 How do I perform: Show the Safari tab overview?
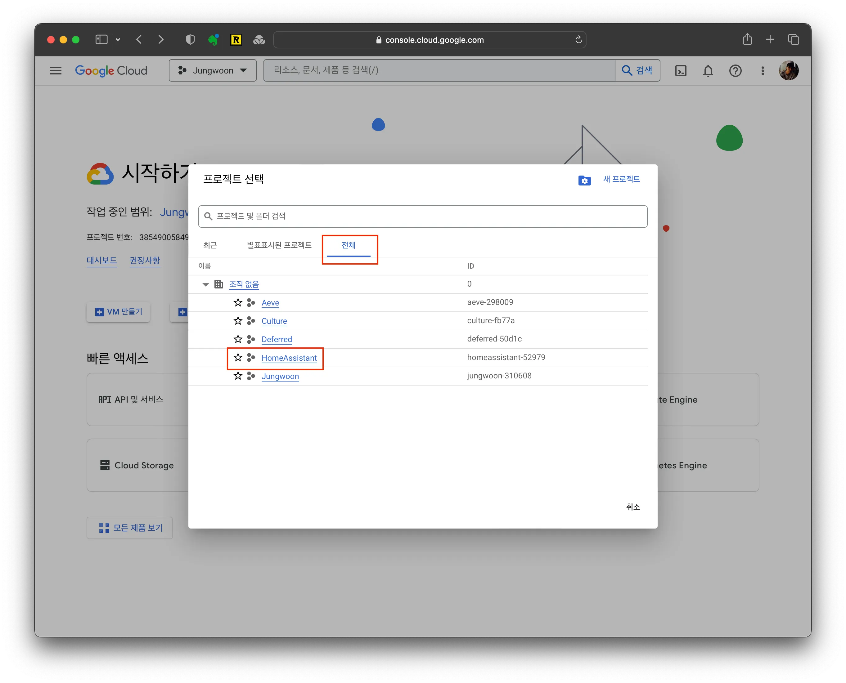point(793,39)
